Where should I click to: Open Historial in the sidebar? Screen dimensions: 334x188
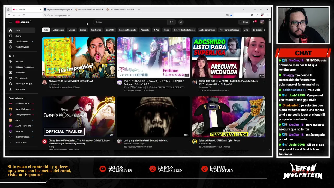[x=22, y=61]
